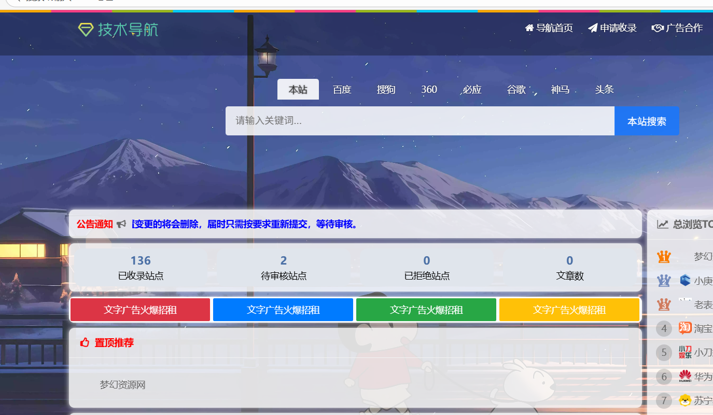This screenshot has width=713, height=415.
Task: Click the blue crown icon for rank 2
Action: point(664,280)
